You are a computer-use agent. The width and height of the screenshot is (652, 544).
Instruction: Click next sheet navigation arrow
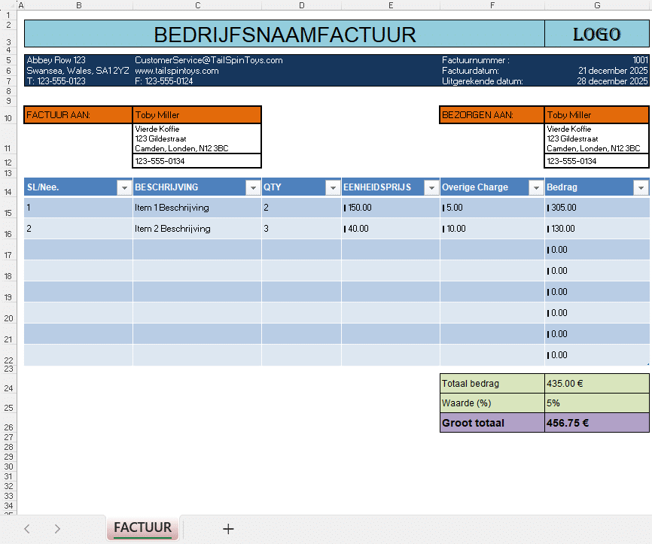pyautogui.click(x=57, y=528)
